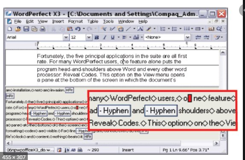Click the Zoom magnifier icon
The height and width of the screenshot is (160, 245).
219,29
